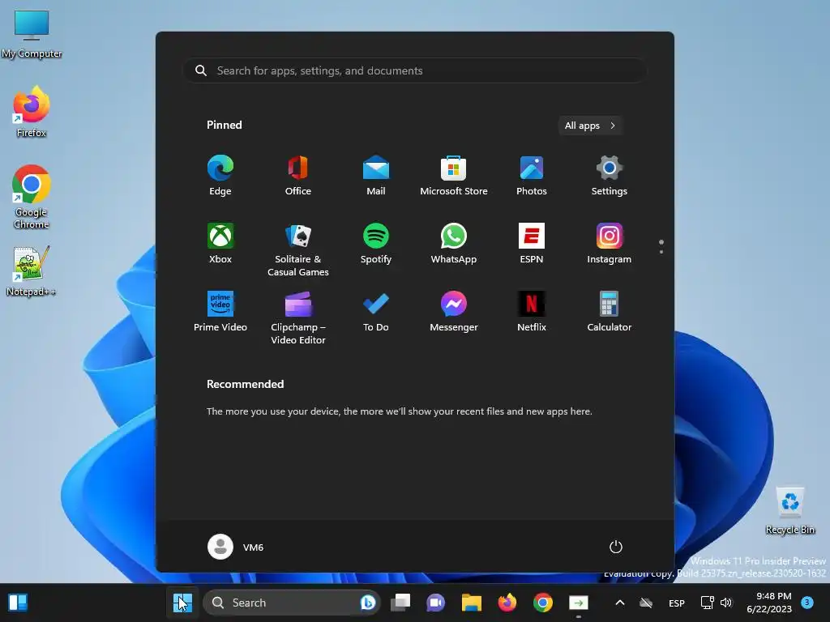Open Instagram
The height and width of the screenshot is (622, 830).
610,243
